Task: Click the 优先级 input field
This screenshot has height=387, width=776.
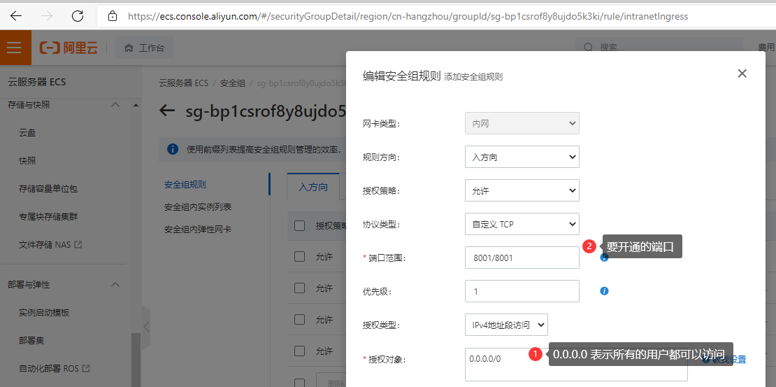Action: [x=522, y=291]
